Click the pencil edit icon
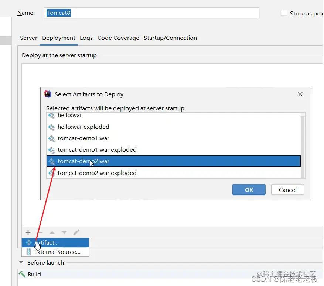Screen dimensions: 324x286 [76, 232]
